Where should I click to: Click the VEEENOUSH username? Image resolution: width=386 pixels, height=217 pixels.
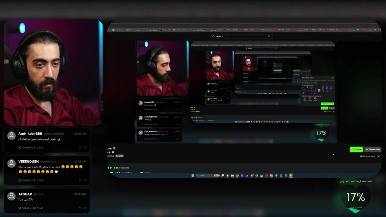[x=28, y=162]
